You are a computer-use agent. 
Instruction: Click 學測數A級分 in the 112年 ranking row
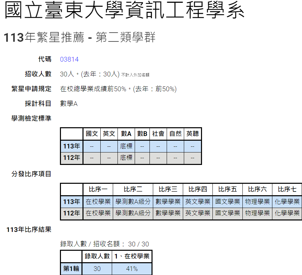point(133,213)
